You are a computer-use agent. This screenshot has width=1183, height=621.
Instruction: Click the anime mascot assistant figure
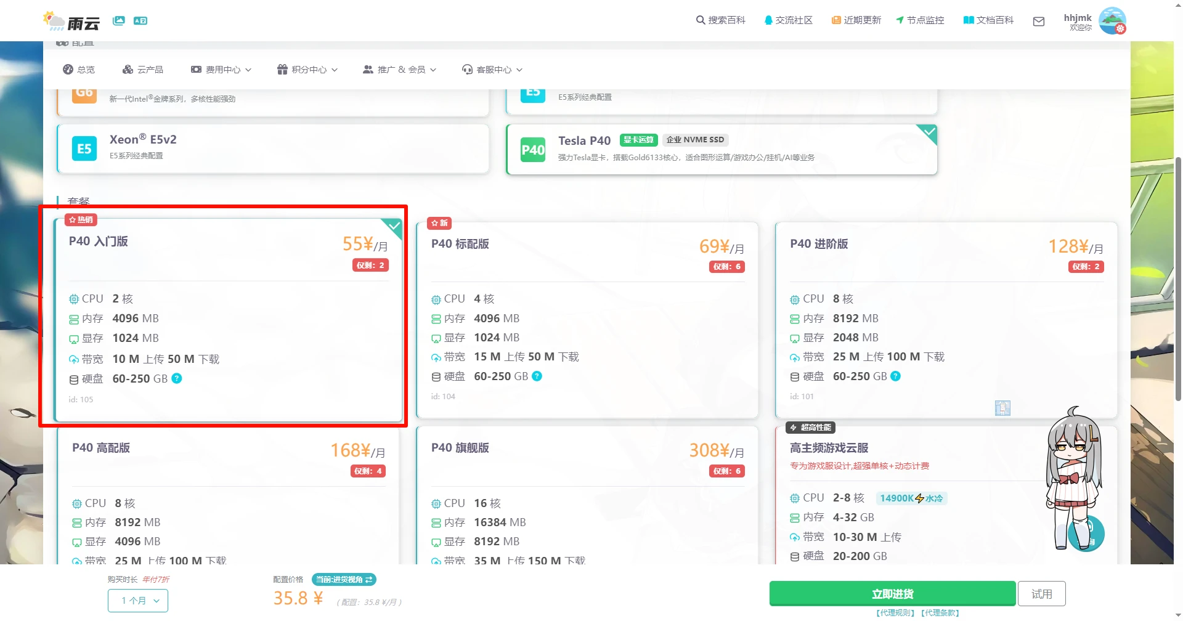tap(1073, 477)
